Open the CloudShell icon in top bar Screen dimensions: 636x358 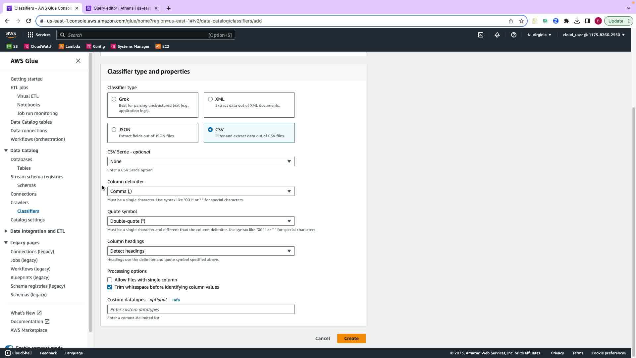point(481,35)
